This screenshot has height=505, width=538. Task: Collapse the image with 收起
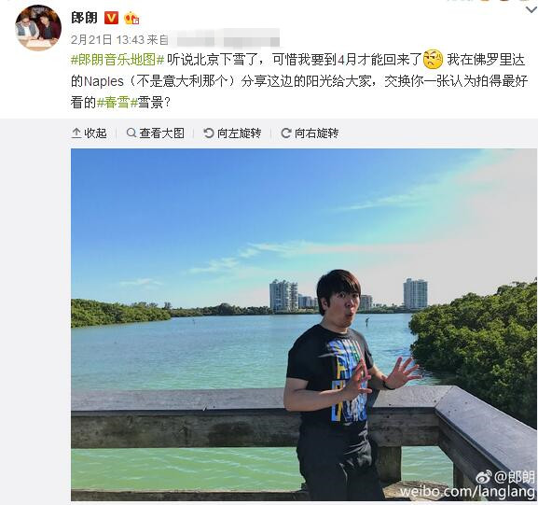pyautogui.click(x=90, y=133)
